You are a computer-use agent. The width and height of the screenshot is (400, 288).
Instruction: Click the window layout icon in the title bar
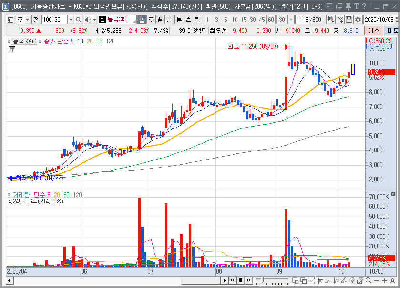coord(329,6)
